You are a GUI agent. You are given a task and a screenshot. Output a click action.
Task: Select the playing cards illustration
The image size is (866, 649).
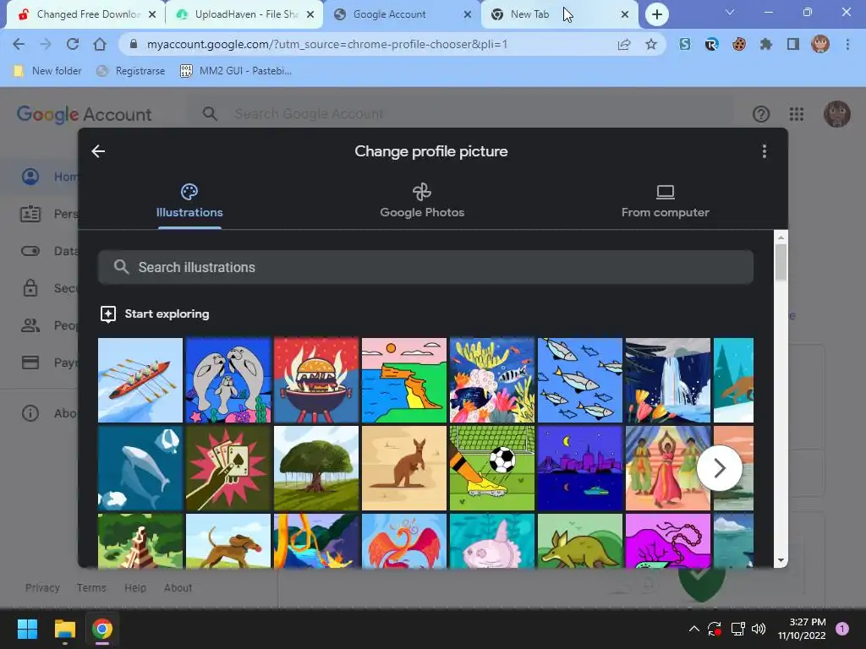pyautogui.click(x=228, y=468)
